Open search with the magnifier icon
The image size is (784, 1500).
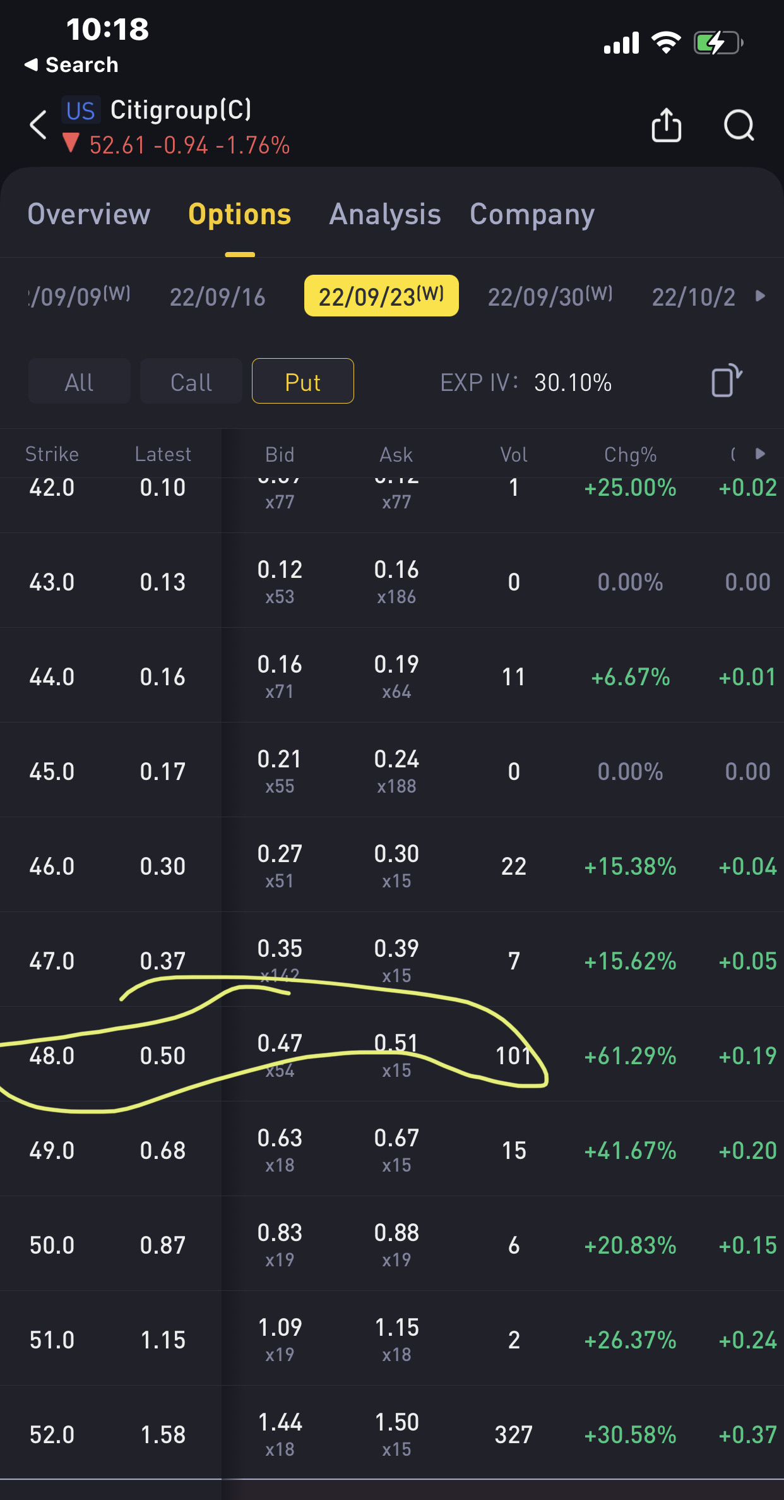tap(739, 125)
